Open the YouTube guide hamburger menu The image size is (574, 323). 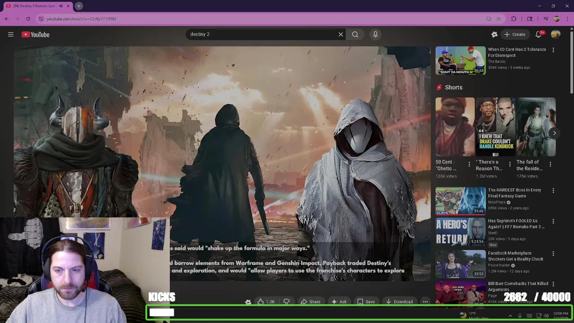pyautogui.click(x=11, y=35)
